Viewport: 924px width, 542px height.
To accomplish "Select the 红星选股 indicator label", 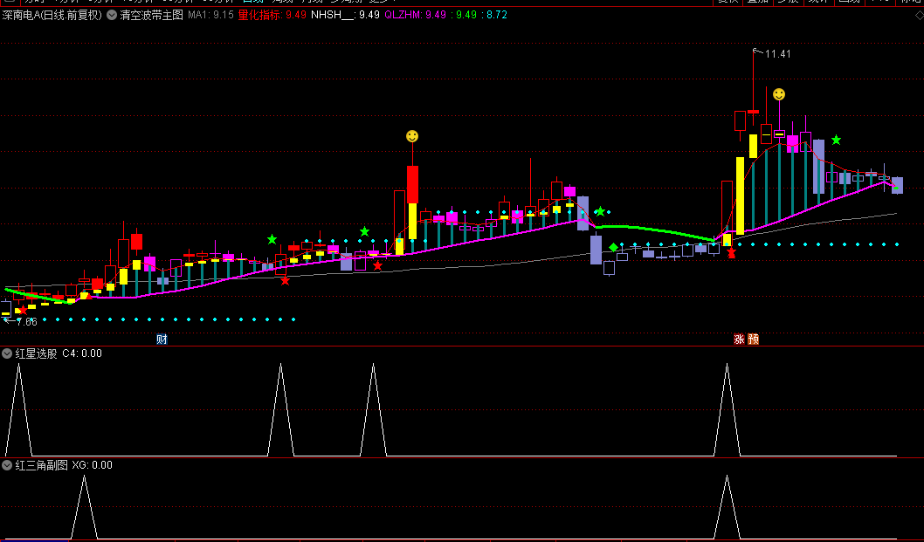I will click(x=36, y=353).
